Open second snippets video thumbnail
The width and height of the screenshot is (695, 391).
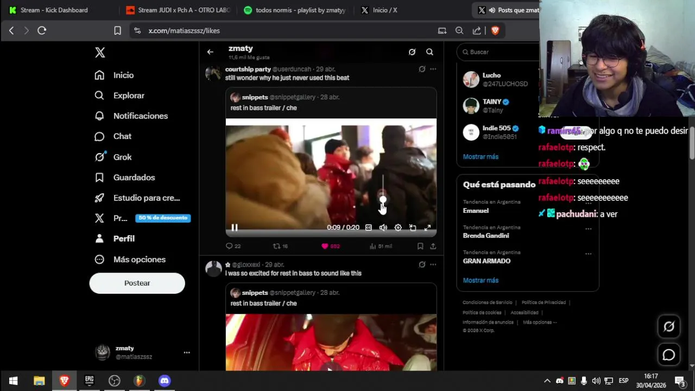[x=331, y=342]
